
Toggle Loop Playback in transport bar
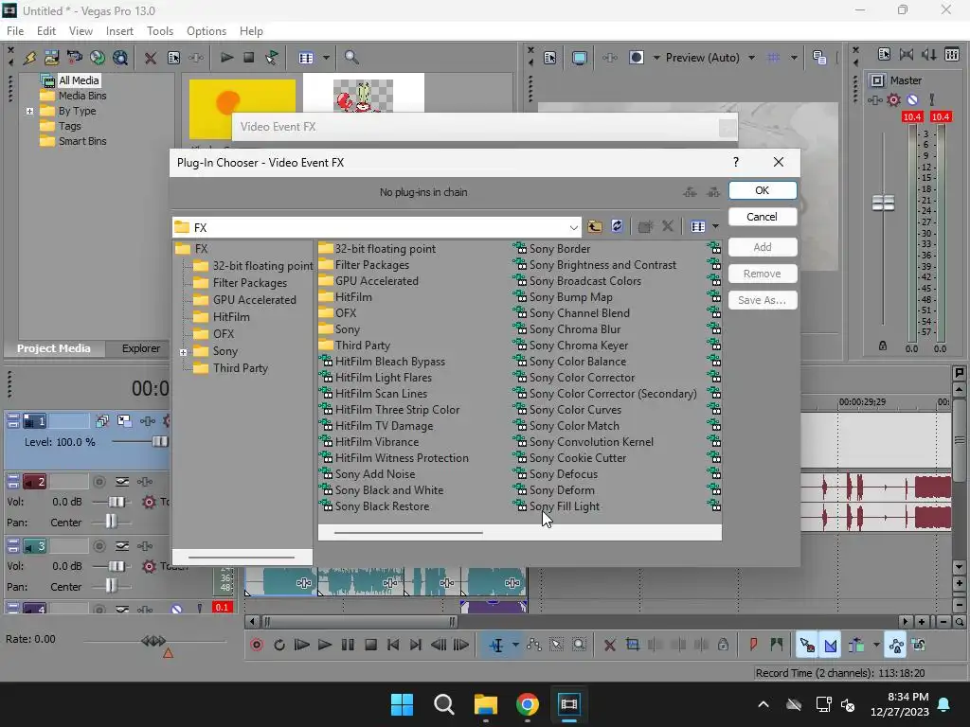pos(279,645)
